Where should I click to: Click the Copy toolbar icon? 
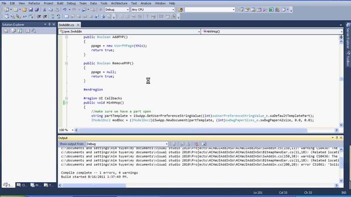tap(50, 10)
